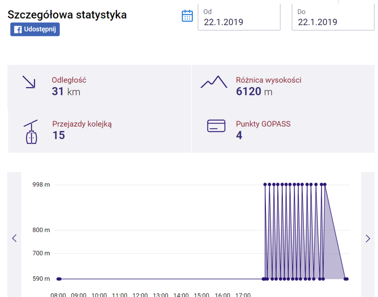Click the blue calendar icon

pyautogui.click(x=187, y=16)
